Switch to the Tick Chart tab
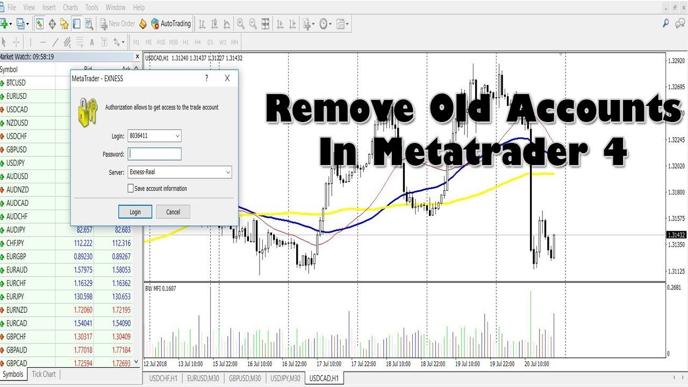The width and height of the screenshot is (688, 387). coord(44,374)
